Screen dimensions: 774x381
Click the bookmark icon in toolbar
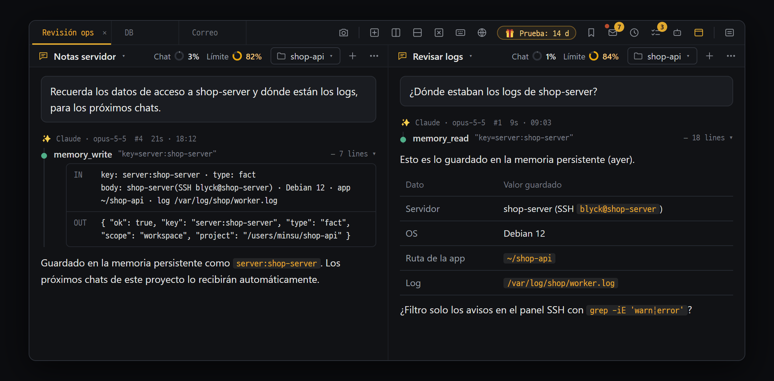[591, 33]
